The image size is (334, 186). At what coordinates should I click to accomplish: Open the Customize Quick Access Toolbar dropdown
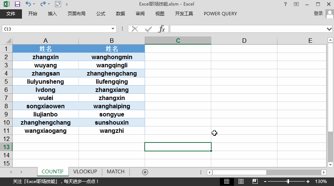[67, 4]
